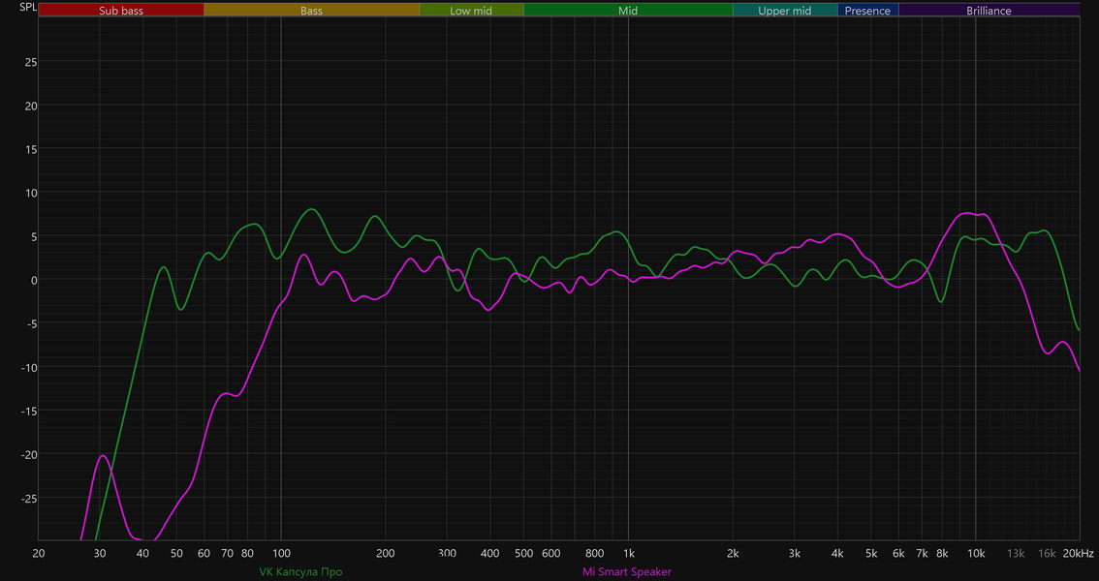Click the 16k frequency axis label
This screenshot has height=581, width=1099.
coord(1047,553)
